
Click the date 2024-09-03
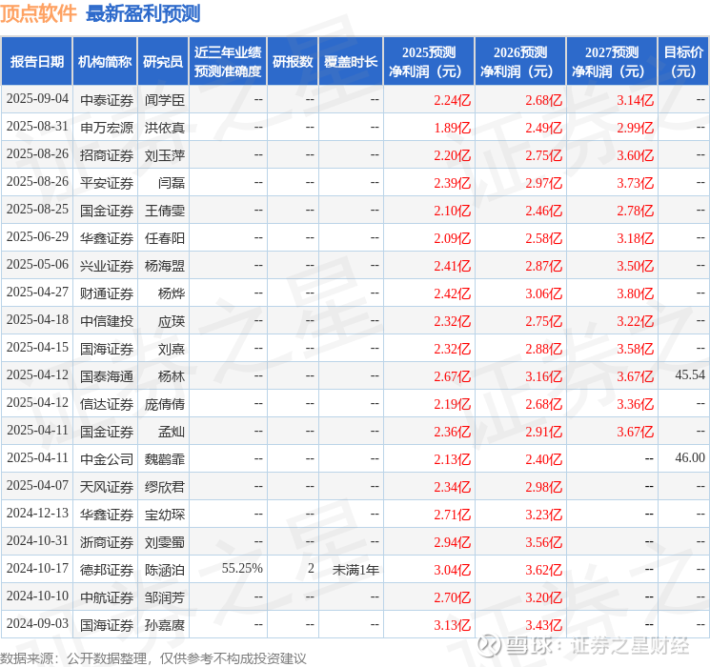(x=37, y=623)
